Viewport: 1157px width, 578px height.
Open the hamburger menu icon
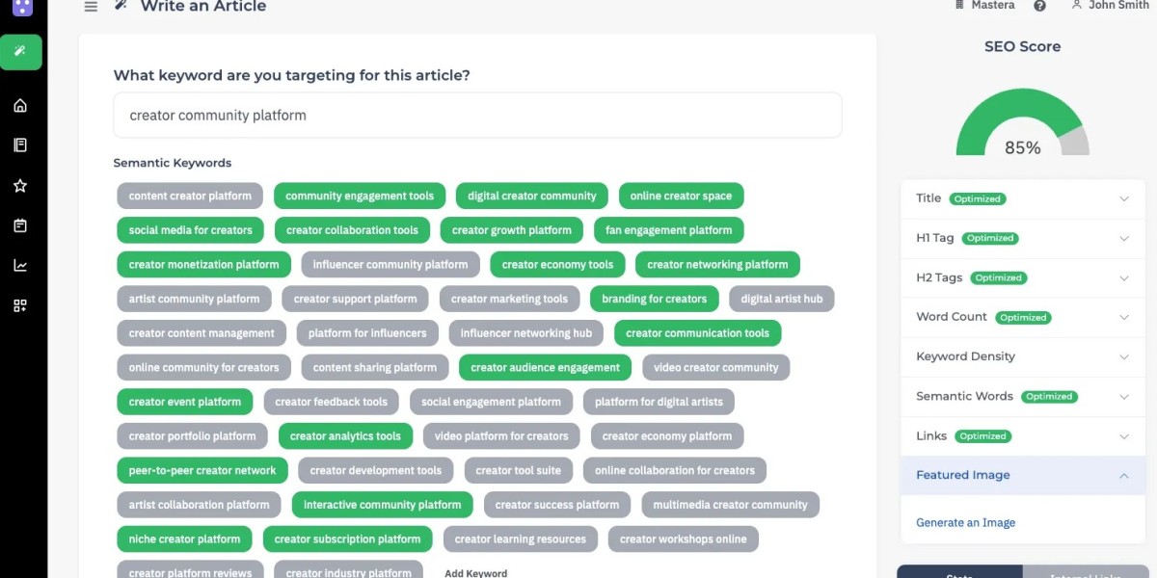click(91, 7)
